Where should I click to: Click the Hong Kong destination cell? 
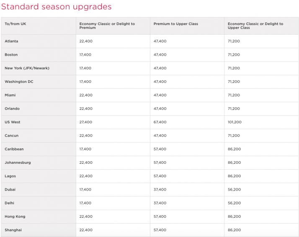click(15, 217)
